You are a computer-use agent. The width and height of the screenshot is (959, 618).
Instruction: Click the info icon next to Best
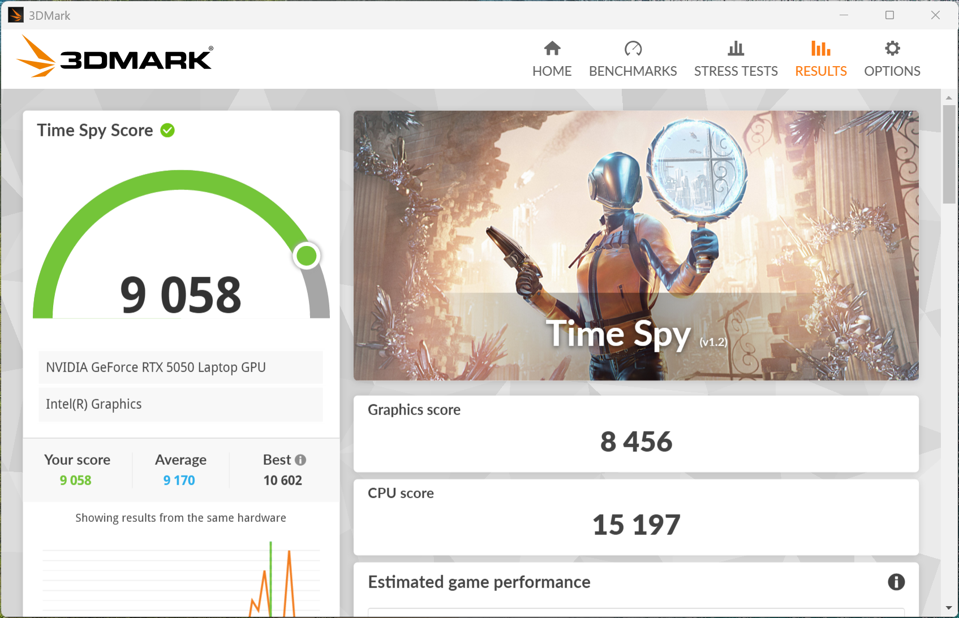(300, 460)
